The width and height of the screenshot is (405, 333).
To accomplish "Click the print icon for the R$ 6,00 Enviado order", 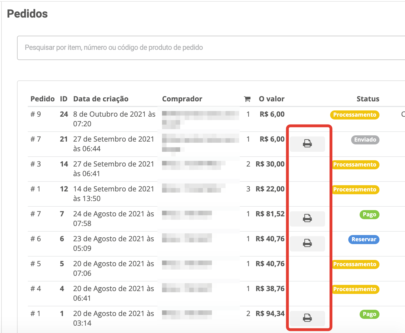I will [307, 144].
